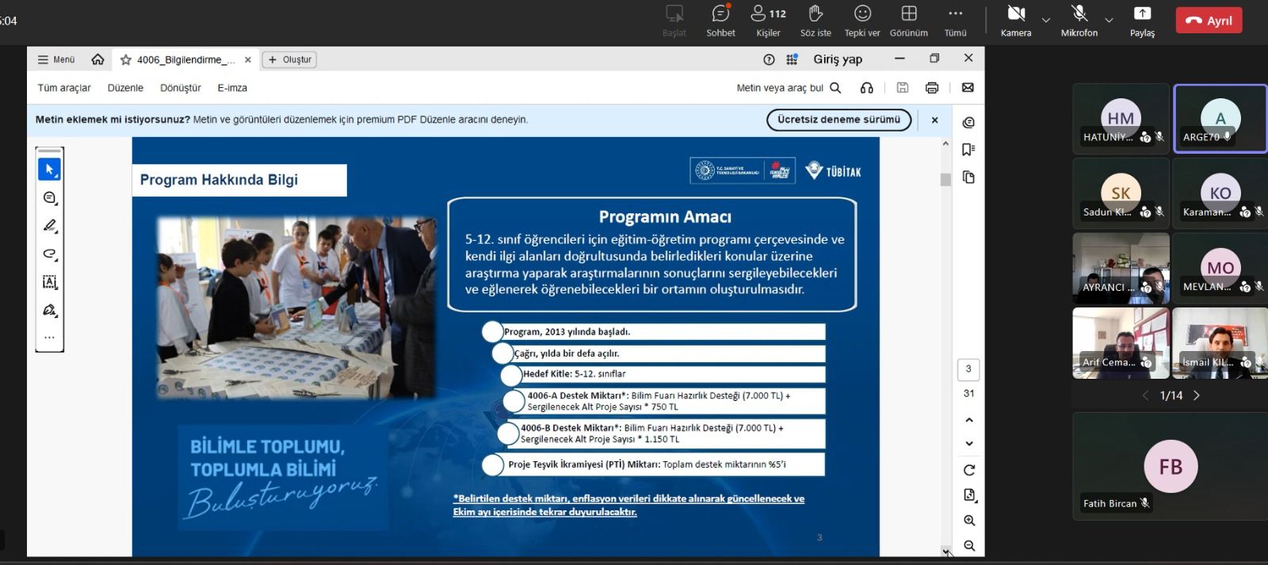Open the Görünüm view options

tap(909, 21)
